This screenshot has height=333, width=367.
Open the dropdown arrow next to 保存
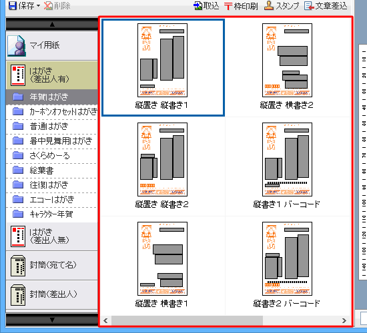pos(39,5)
